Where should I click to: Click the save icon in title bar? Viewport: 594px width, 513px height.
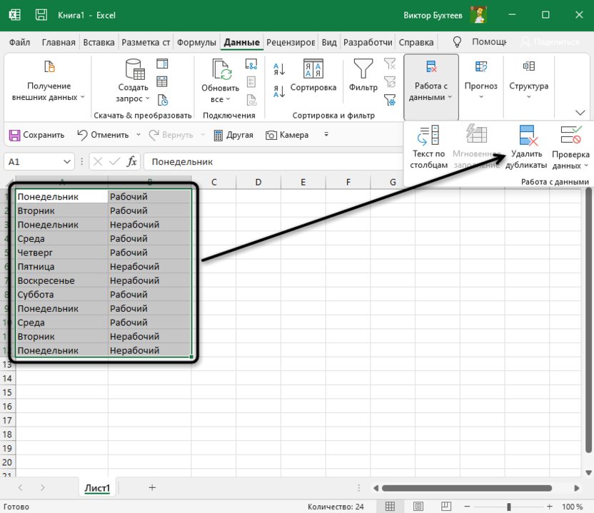(41, 15)
